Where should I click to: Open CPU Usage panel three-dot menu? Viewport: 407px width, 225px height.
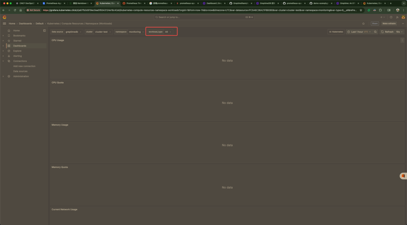(x=402, y=40)
